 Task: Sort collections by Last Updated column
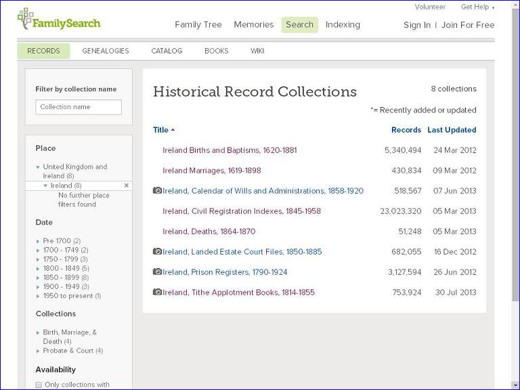pos(452,130)
